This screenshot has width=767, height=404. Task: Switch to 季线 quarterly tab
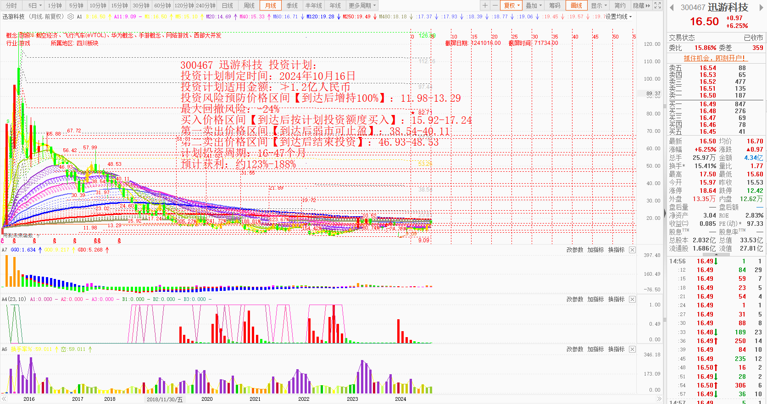[292, 5]
